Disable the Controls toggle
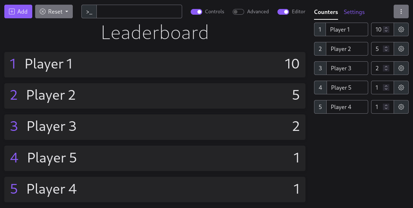The image size is (413, 208). [x=196, y=12]
